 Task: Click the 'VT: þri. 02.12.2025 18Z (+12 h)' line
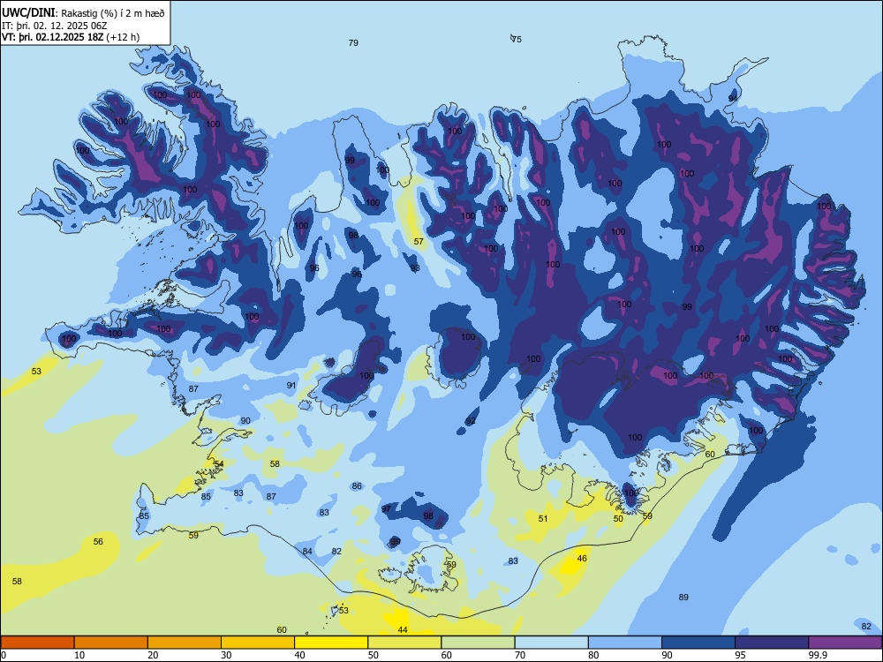pyautogui.click(x=71, y=37)
